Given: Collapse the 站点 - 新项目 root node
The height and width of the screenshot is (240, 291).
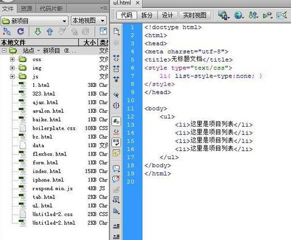Looking at the screenshot, I should [x=4, y=50].
